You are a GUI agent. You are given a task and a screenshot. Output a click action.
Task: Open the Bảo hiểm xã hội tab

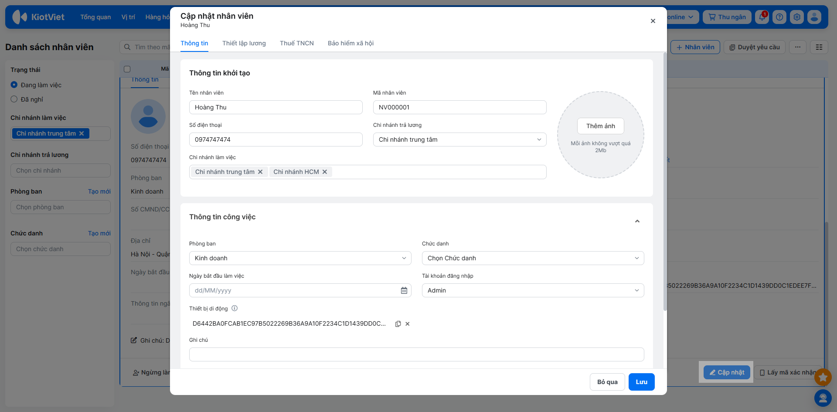click(350, 43)
